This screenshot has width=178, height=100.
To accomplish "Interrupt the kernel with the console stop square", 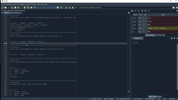I will tap(172, 38).
